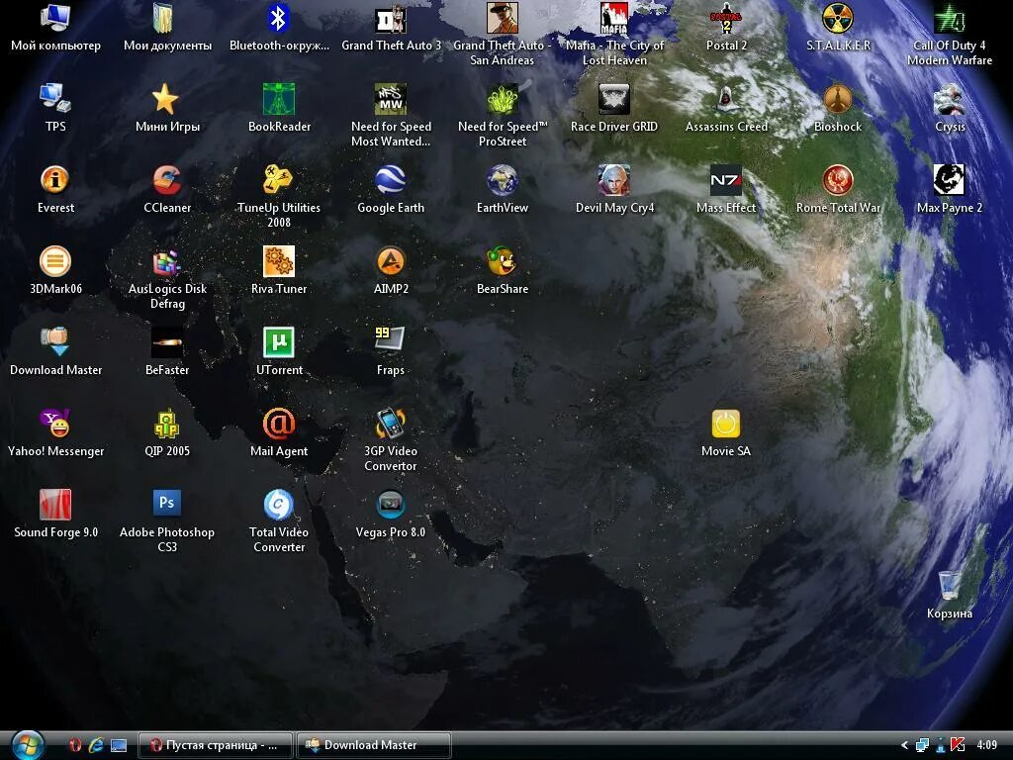
Task: Expand hidden system tray icons arrow
Action: [x=904, y=745]
